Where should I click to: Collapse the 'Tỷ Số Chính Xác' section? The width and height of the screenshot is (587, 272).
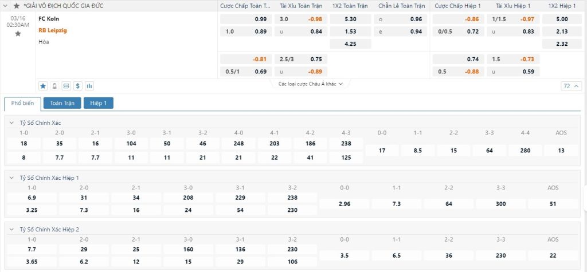pos(12,123)
